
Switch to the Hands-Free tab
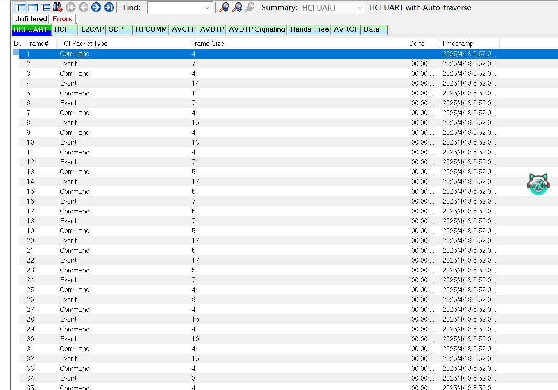pyautogui.click(x=309, y=29)
